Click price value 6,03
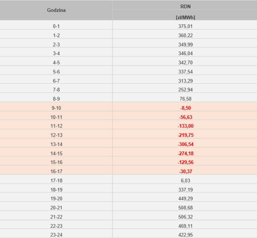 coord(185,180)
